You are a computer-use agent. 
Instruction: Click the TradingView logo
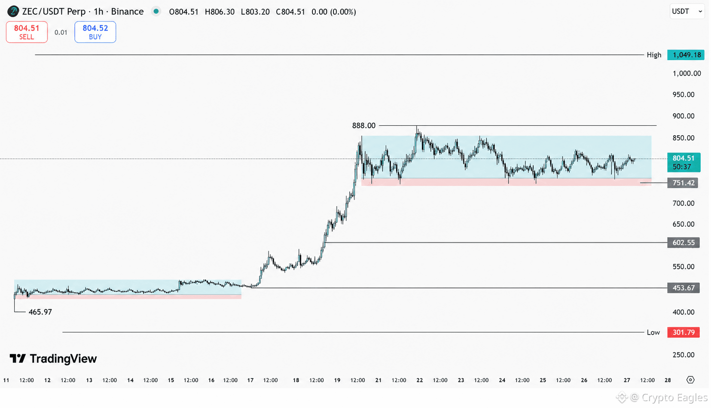point(53,359)
